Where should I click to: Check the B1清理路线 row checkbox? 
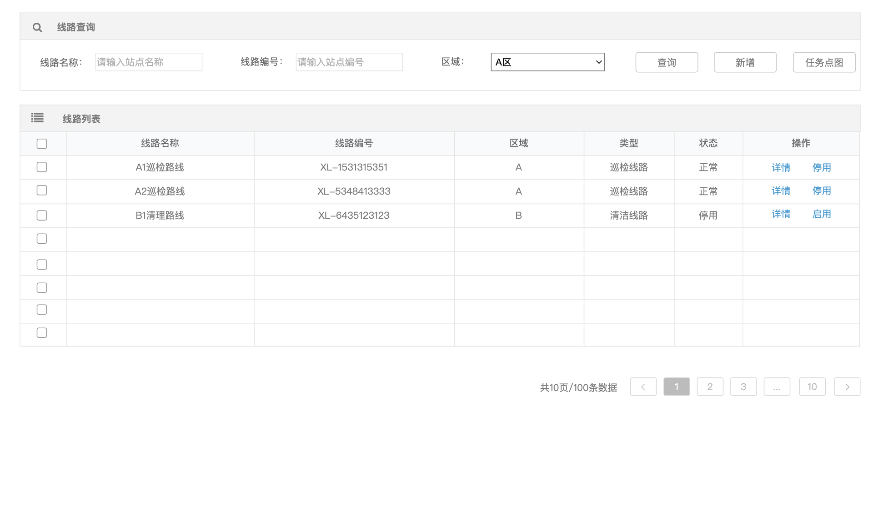(42, 215)
